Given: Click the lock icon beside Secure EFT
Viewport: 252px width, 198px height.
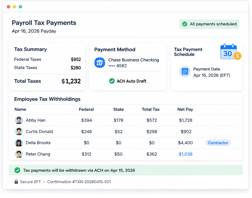Looking at the screenshot, I should [17, 182].
